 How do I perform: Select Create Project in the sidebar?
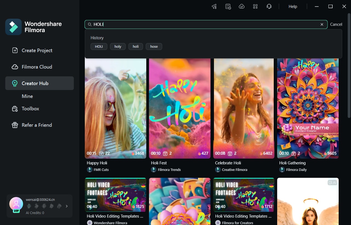(37, 50)
